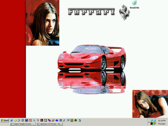The image size is (168, 126).
Task: Open network icon above red-green meter
Action: pos(151,121)
